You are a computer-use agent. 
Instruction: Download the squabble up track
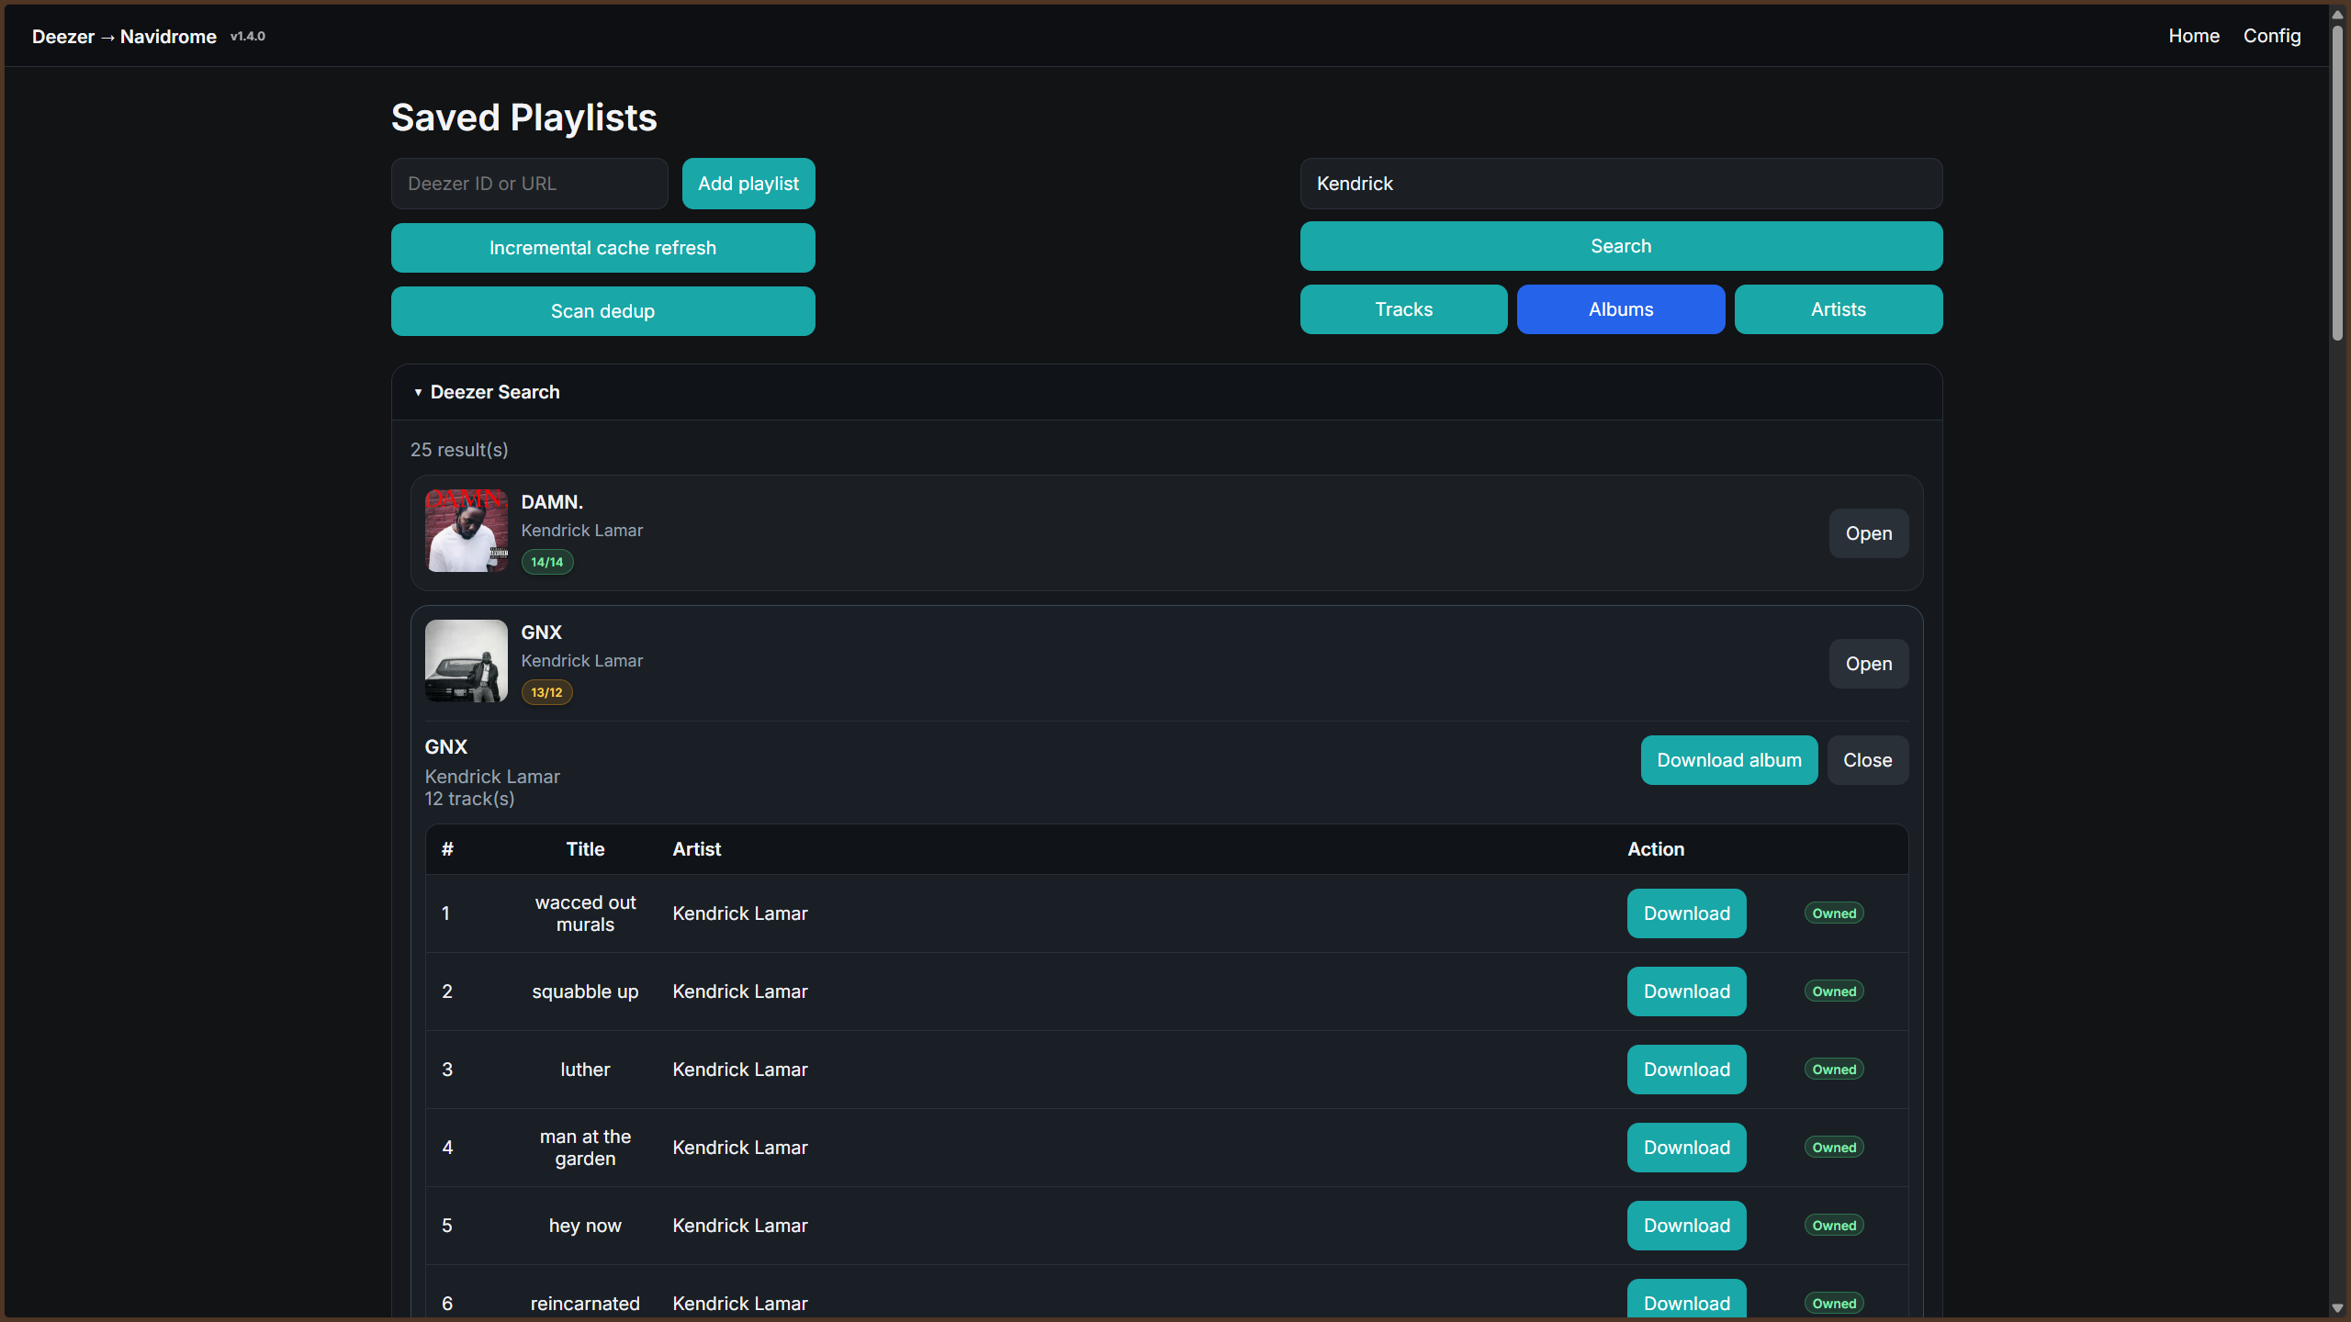[1687, 991]
